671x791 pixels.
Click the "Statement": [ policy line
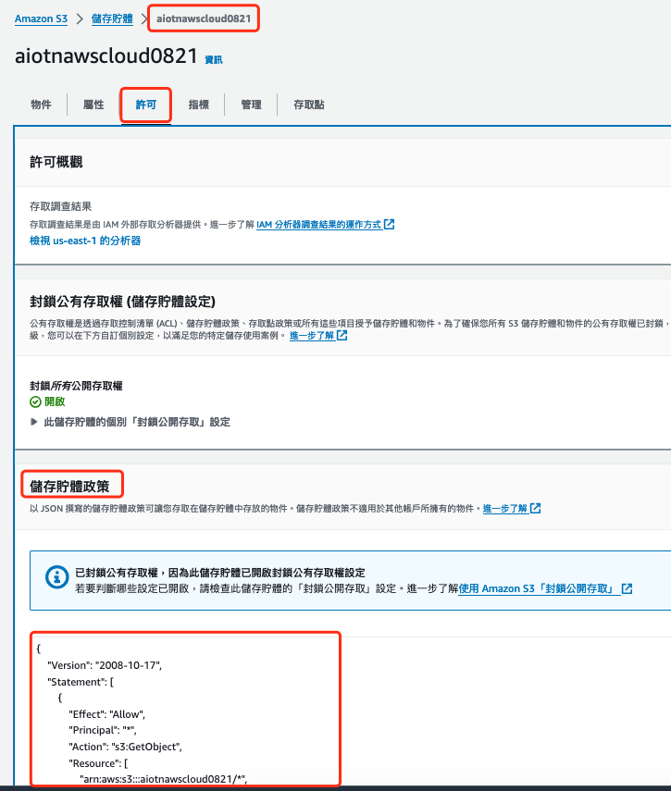pos(81,682)
